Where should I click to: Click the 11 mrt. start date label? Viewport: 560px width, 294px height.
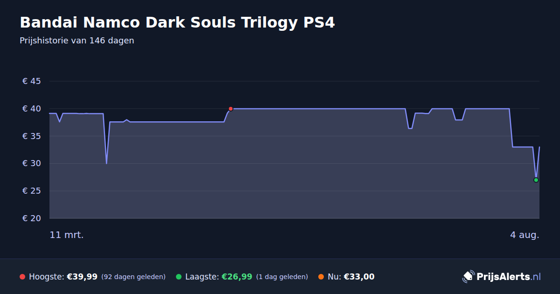click(67, 235)
